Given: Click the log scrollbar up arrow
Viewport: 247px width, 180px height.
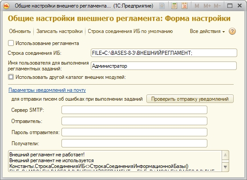Looking at the screenshot, I should tap(225, 155).
